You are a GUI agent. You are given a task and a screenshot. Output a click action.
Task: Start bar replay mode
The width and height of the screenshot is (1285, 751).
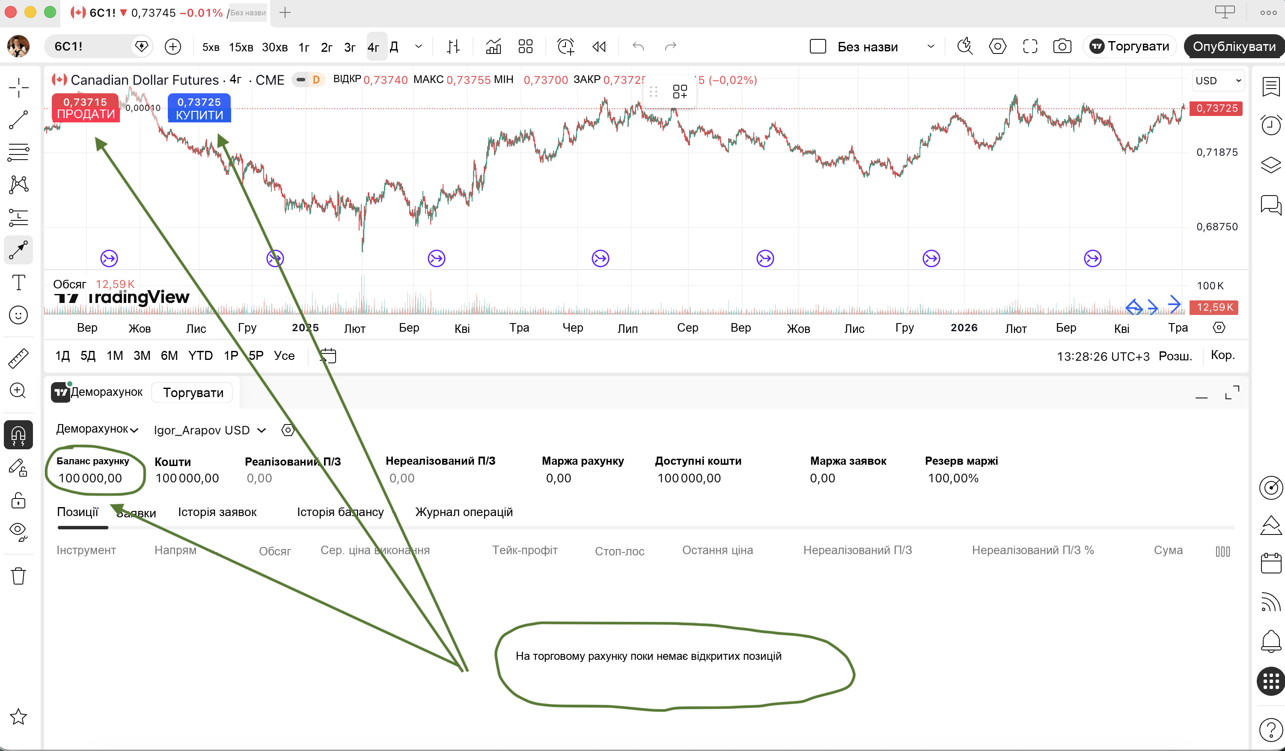[599, 46]
